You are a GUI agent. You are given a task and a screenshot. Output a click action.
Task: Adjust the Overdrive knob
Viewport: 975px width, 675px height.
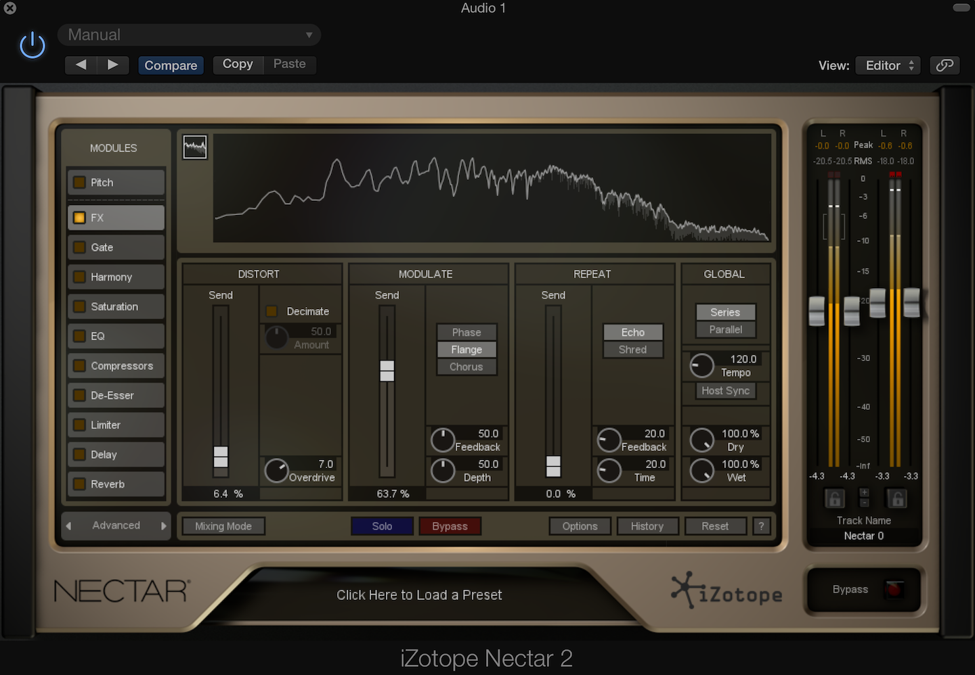[276, 471]
